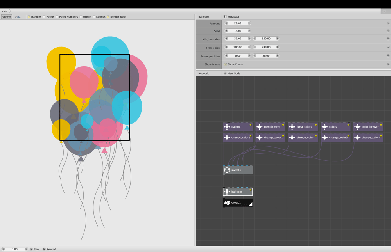The width and height of the screenshot is (391, 252).
Task: Select the change_color1 node icon
Action: [x=259, y=138]
